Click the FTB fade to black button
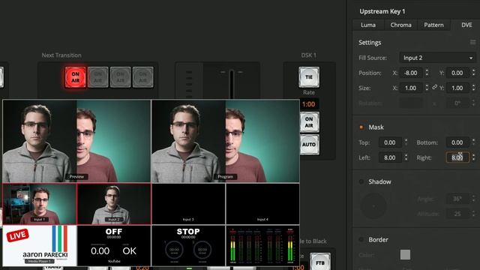The image size is (480, 270). pyautogui.click(x=320, y=262)
